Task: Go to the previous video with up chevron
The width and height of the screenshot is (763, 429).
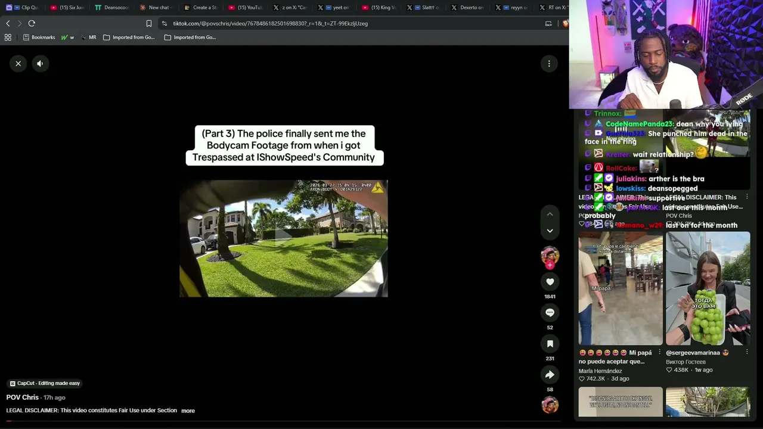Action: click(x=550, y=214)
